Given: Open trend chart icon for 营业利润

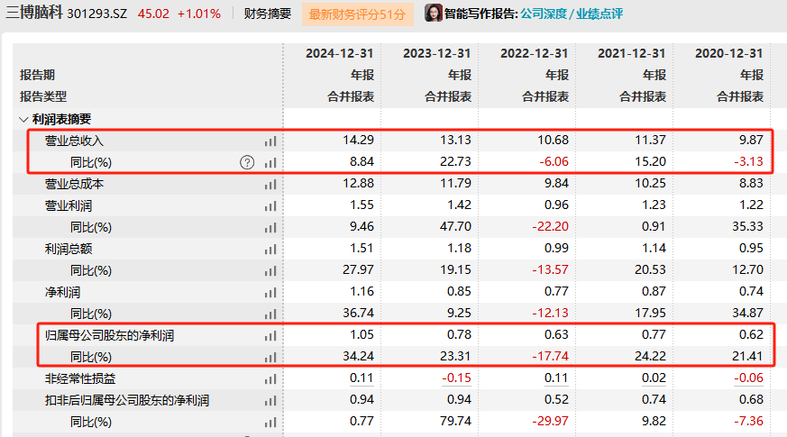Looking at the screenshot, I should 270,205.
